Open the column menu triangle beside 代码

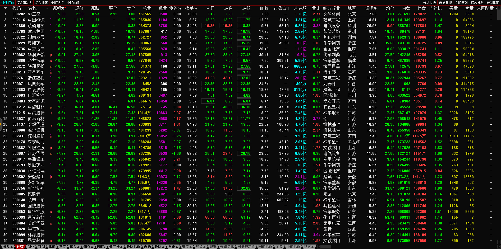coord(5,8)
